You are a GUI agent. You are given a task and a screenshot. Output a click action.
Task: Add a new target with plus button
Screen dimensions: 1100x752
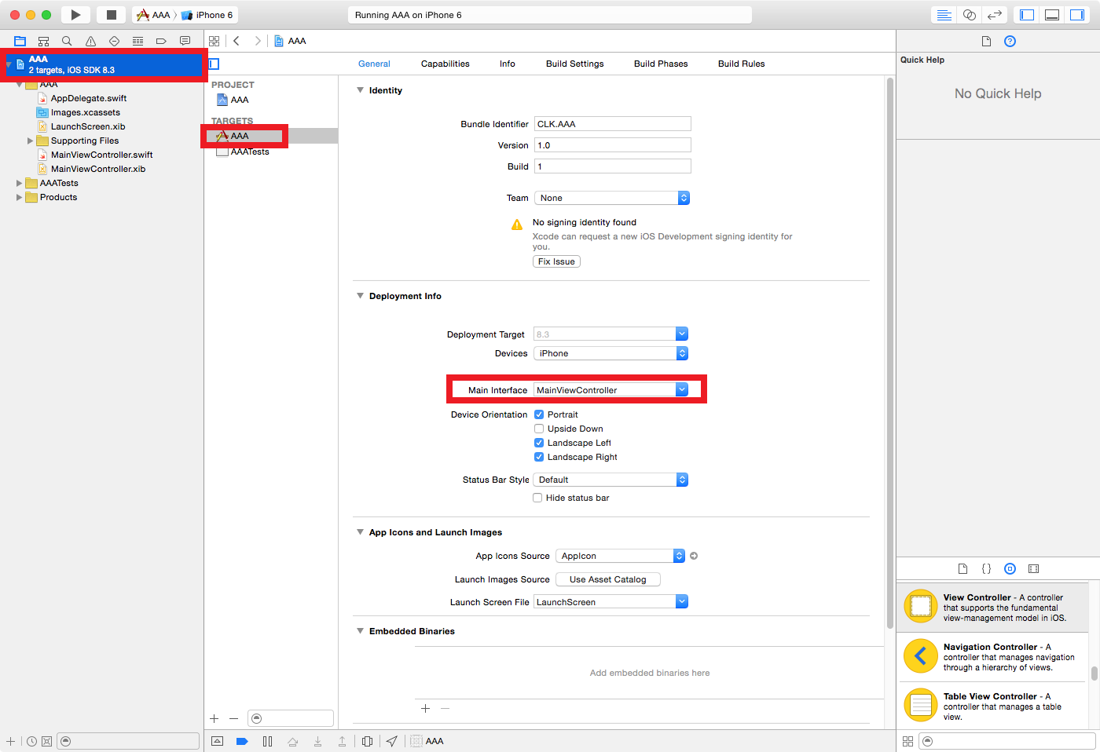pyautogui.click(x=214, y=718)
